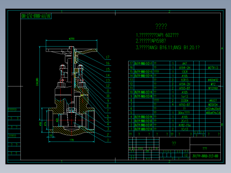Click the zone letter "A" on the right border
Viewport: 231px width, 173px height.
click(222, 48)
